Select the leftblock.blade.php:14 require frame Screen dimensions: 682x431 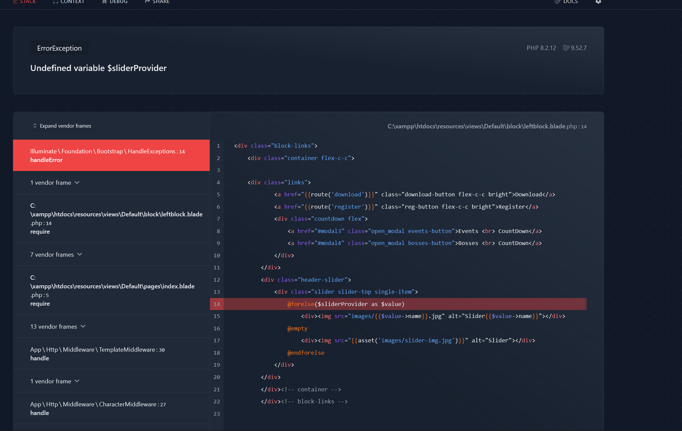click(x=111, y=218)
